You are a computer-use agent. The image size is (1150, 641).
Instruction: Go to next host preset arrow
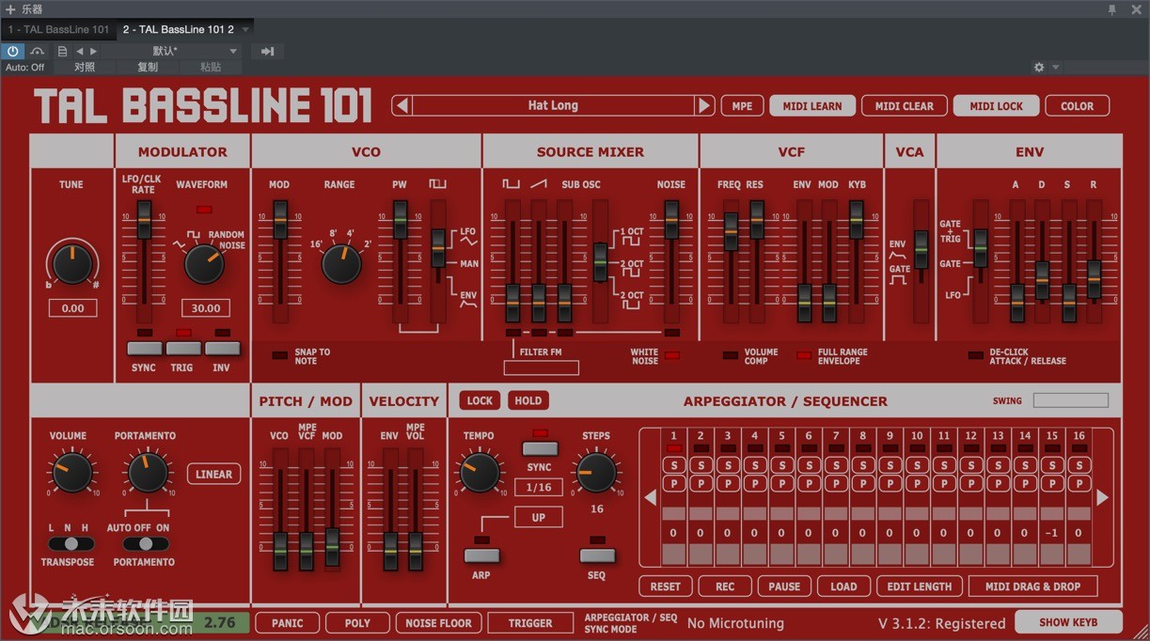(93, 52)
